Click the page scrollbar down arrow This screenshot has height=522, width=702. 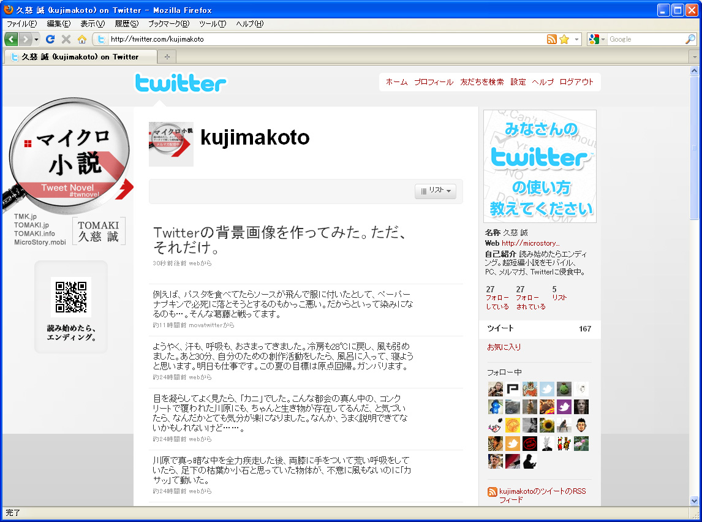coord(695,501)
